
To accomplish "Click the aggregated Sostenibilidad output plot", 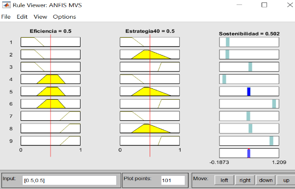I will pyautogui.click(x=249, y=153).
